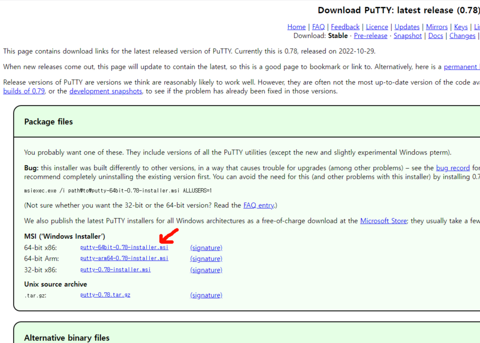Open the Mirrors link
The width and height of the screenshot is (480, 343).
click(436, 27)
